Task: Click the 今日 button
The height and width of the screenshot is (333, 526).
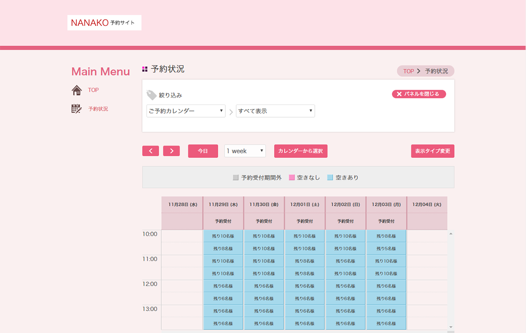Action: (x=203, y=151)
